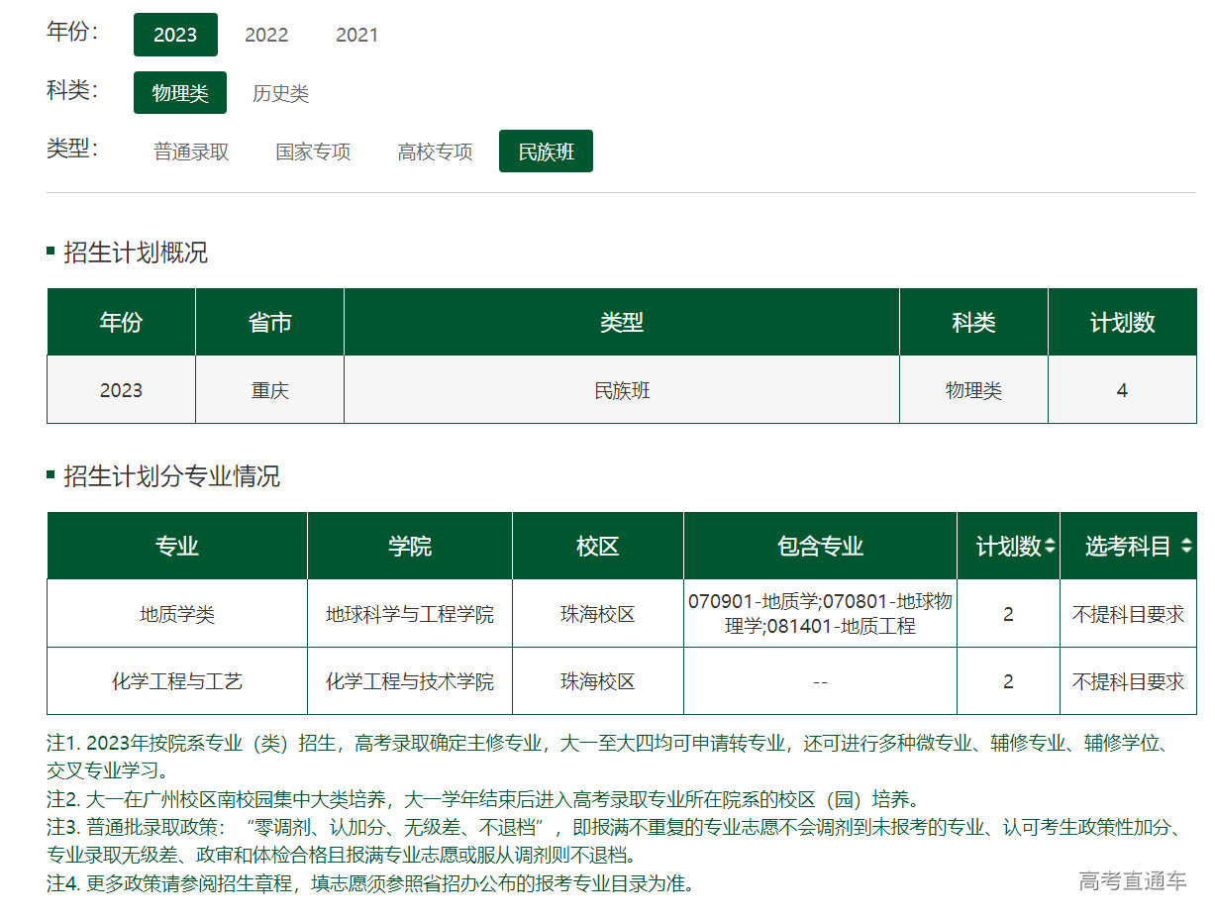
Task: Select the 地质学类 major cell
Action: [177, 614]
